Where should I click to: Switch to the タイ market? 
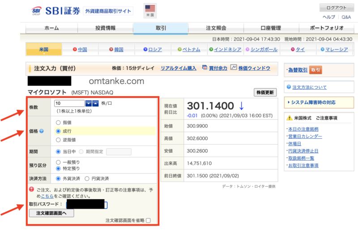(300, 49)
